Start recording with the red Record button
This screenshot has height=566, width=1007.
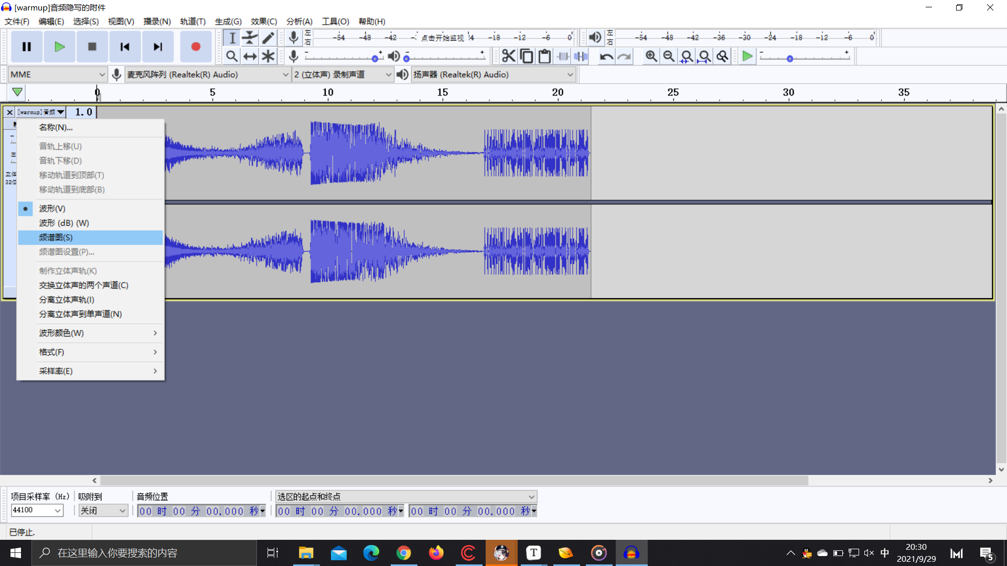pos(196,47)
